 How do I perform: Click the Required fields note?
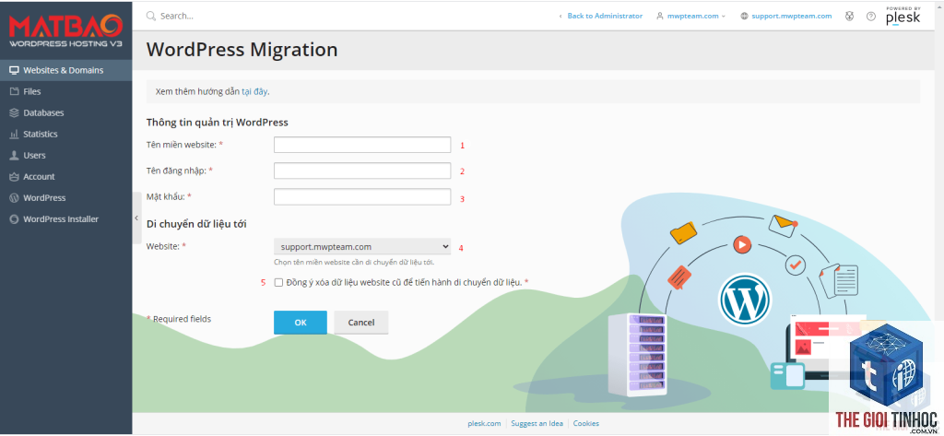point(179,319)
